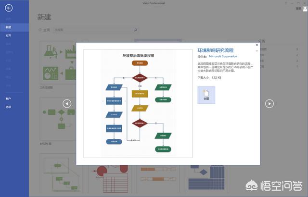Close the template preview dialog
This screenshot has height=197, width=308.
pos(257,45)
